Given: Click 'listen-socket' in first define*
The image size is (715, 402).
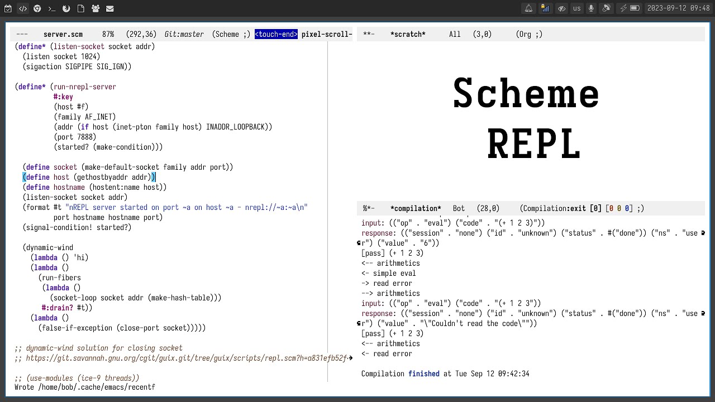Looking at the screenshot, I should (79, 47).
